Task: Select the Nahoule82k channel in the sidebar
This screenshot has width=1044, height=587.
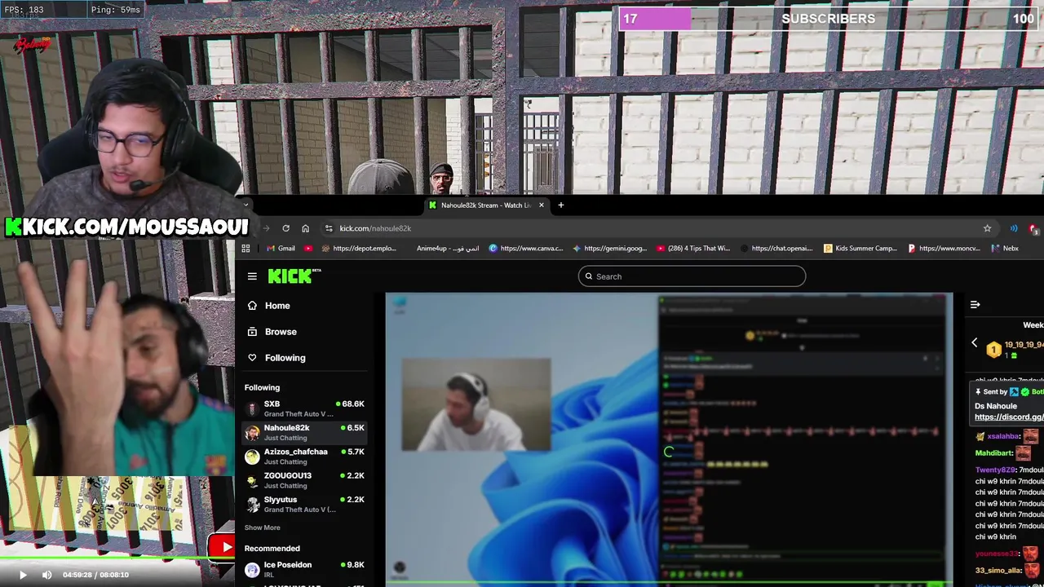Action: pyautogui.click(x=304, y=432)
